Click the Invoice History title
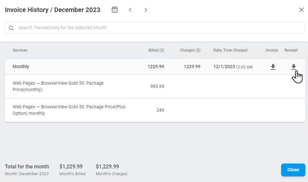308x182 pixels. tap(52, 10)
